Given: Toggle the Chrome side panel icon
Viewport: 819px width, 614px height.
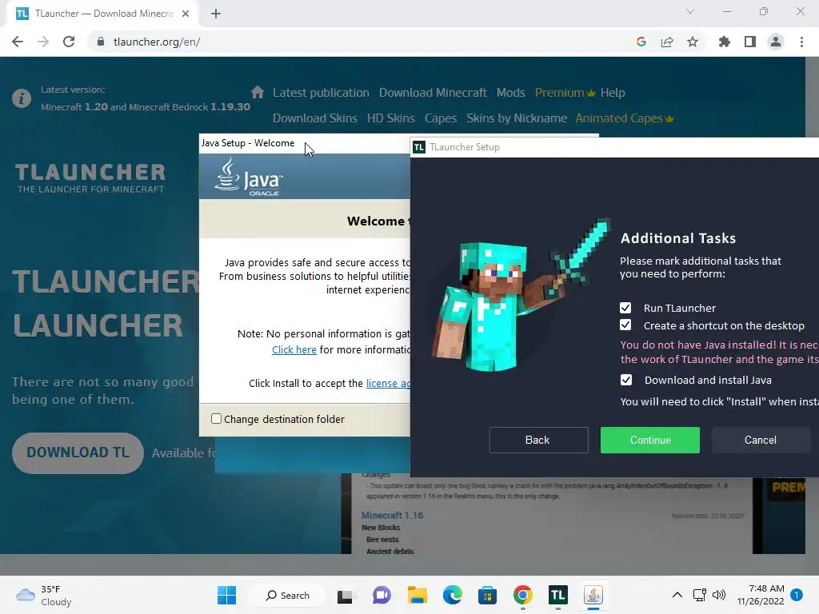Looking at the screenshot, I should pyautogui.click(x=750, y=42).
